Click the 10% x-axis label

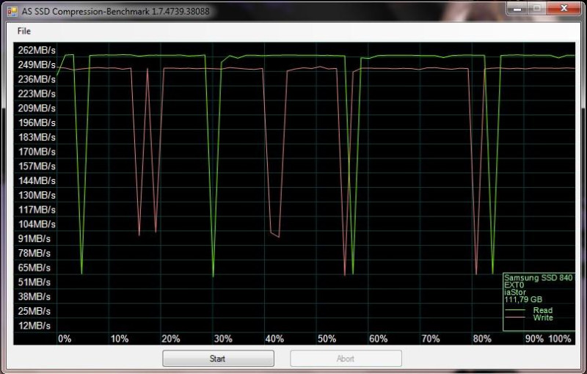coord(120,339)
